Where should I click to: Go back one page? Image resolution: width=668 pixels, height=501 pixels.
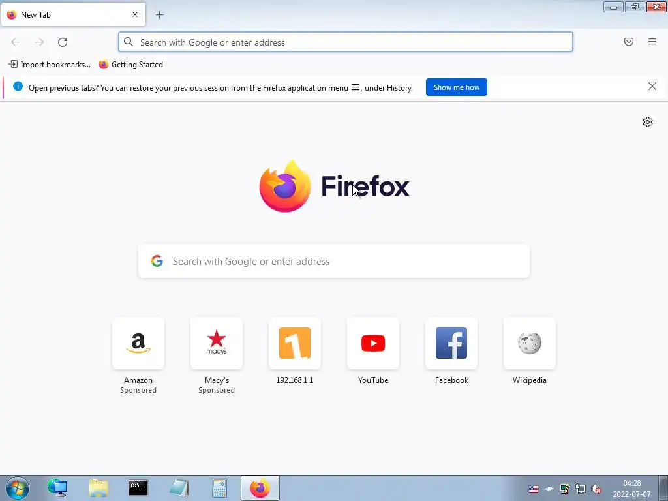coord(16,42)
